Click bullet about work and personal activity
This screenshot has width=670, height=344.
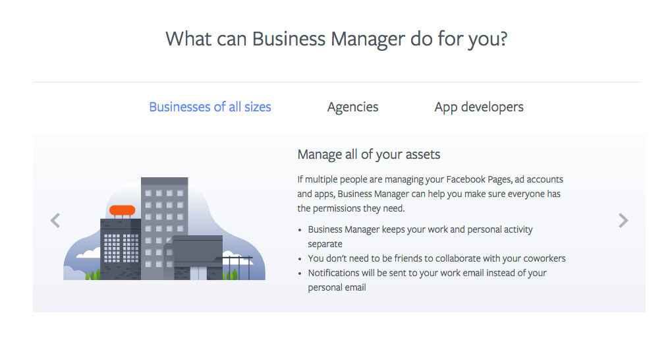coord(420,237)
